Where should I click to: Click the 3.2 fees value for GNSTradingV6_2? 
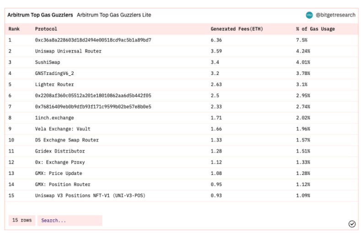pos(215,73)
